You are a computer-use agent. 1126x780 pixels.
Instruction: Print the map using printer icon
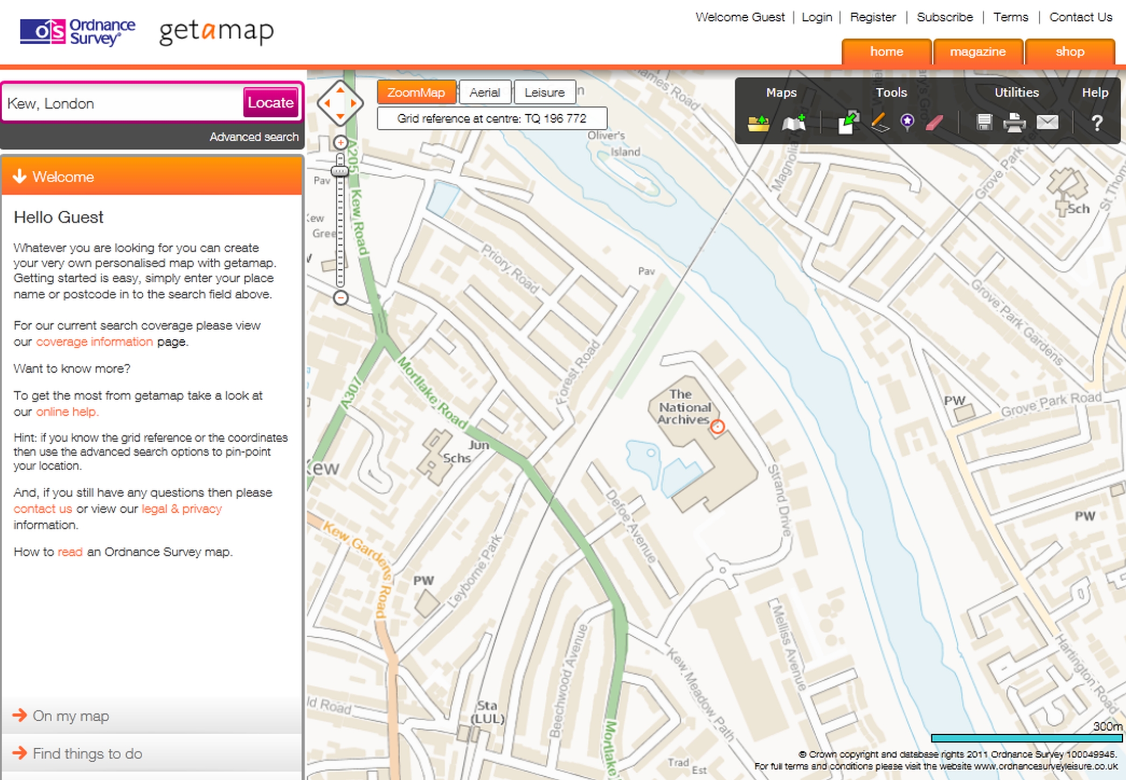[x=1014, y=123]
